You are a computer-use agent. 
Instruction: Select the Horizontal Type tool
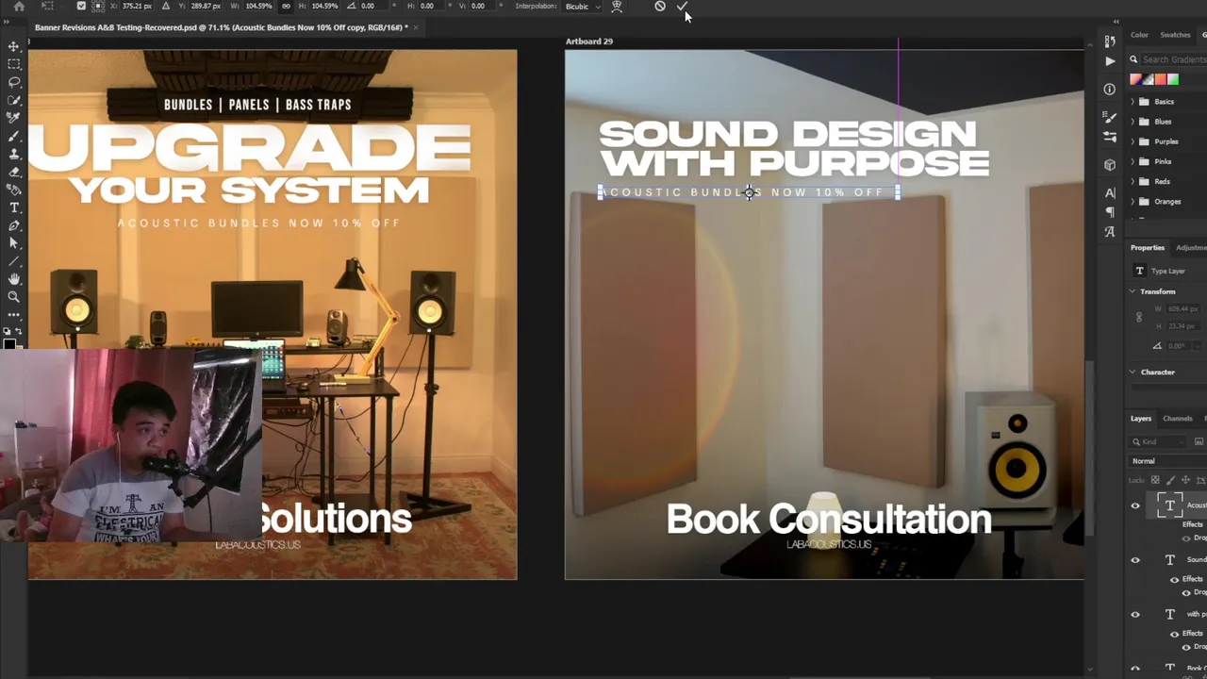14,207
